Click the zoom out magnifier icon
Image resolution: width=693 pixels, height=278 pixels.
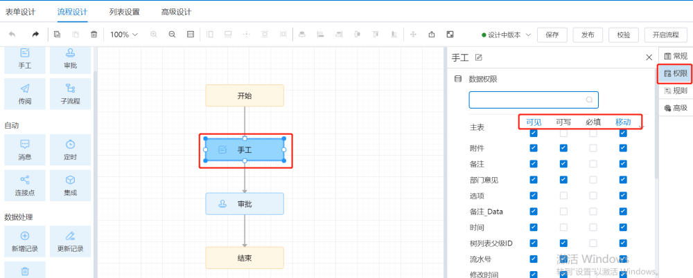(x=172, y=35)
